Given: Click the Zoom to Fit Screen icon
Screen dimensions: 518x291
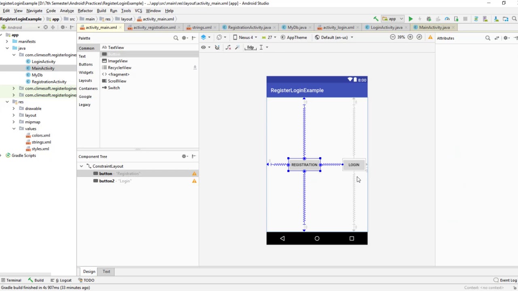Looking at the screenshot, I should click(419, 37).
